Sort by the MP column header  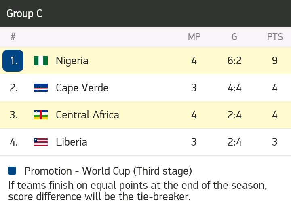(194, 37)
